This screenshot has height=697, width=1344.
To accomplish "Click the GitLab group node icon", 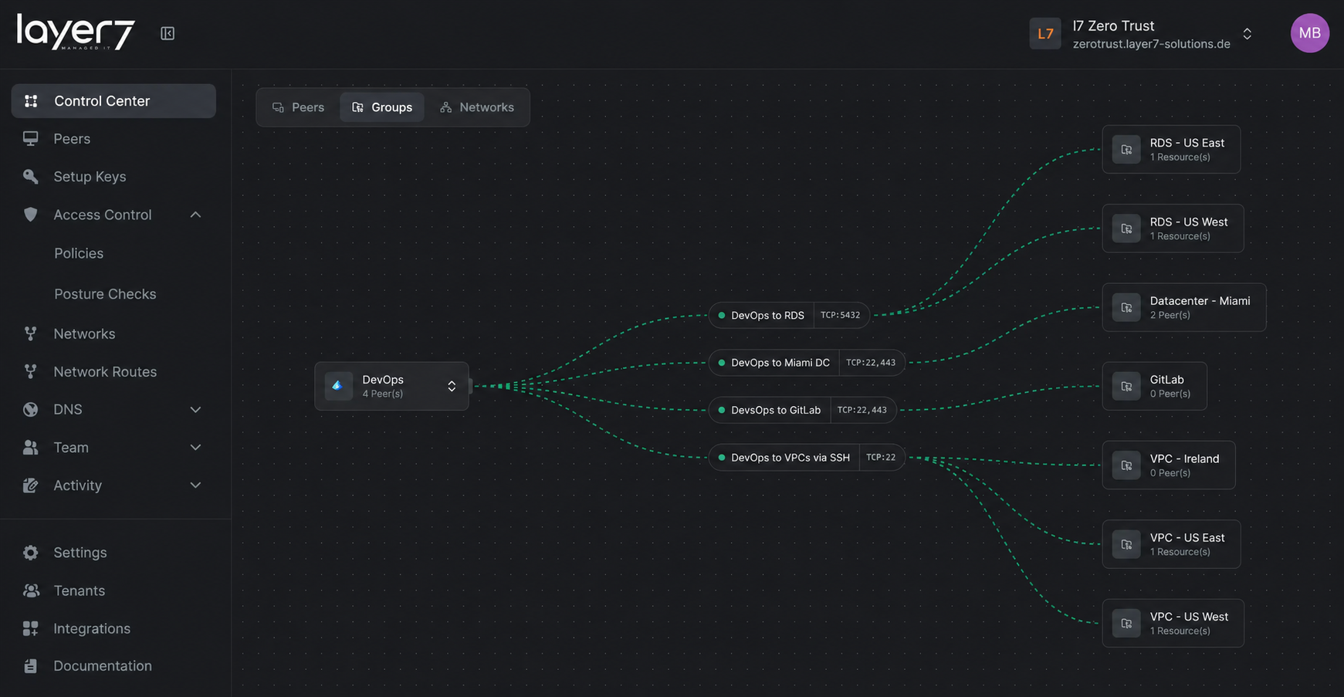I will tap(1126, 387).
